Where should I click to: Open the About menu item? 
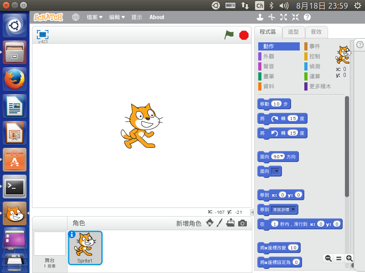[157, 17]
